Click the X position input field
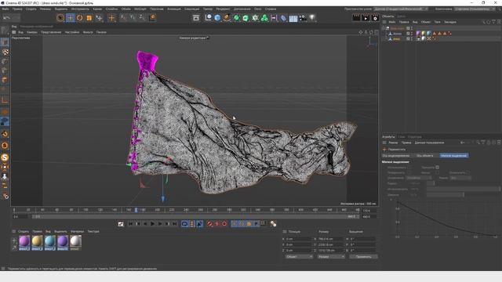This screenshot has width=502, height=282. click(298, 239)
